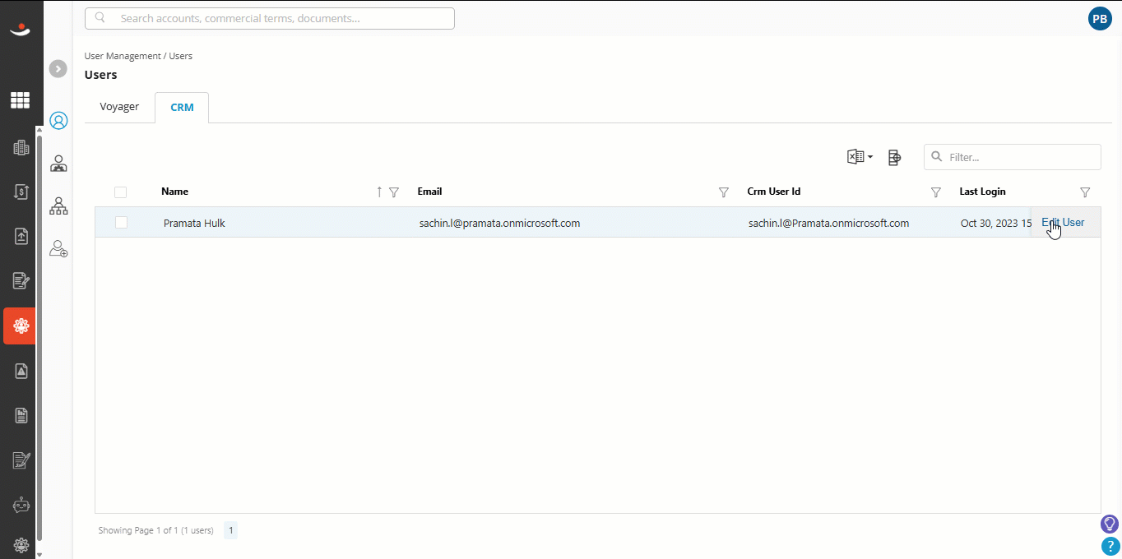This screenshot has width=1122, height=559.
Task: Open the organization hierarchy icon
Action: tap(58, 206)
